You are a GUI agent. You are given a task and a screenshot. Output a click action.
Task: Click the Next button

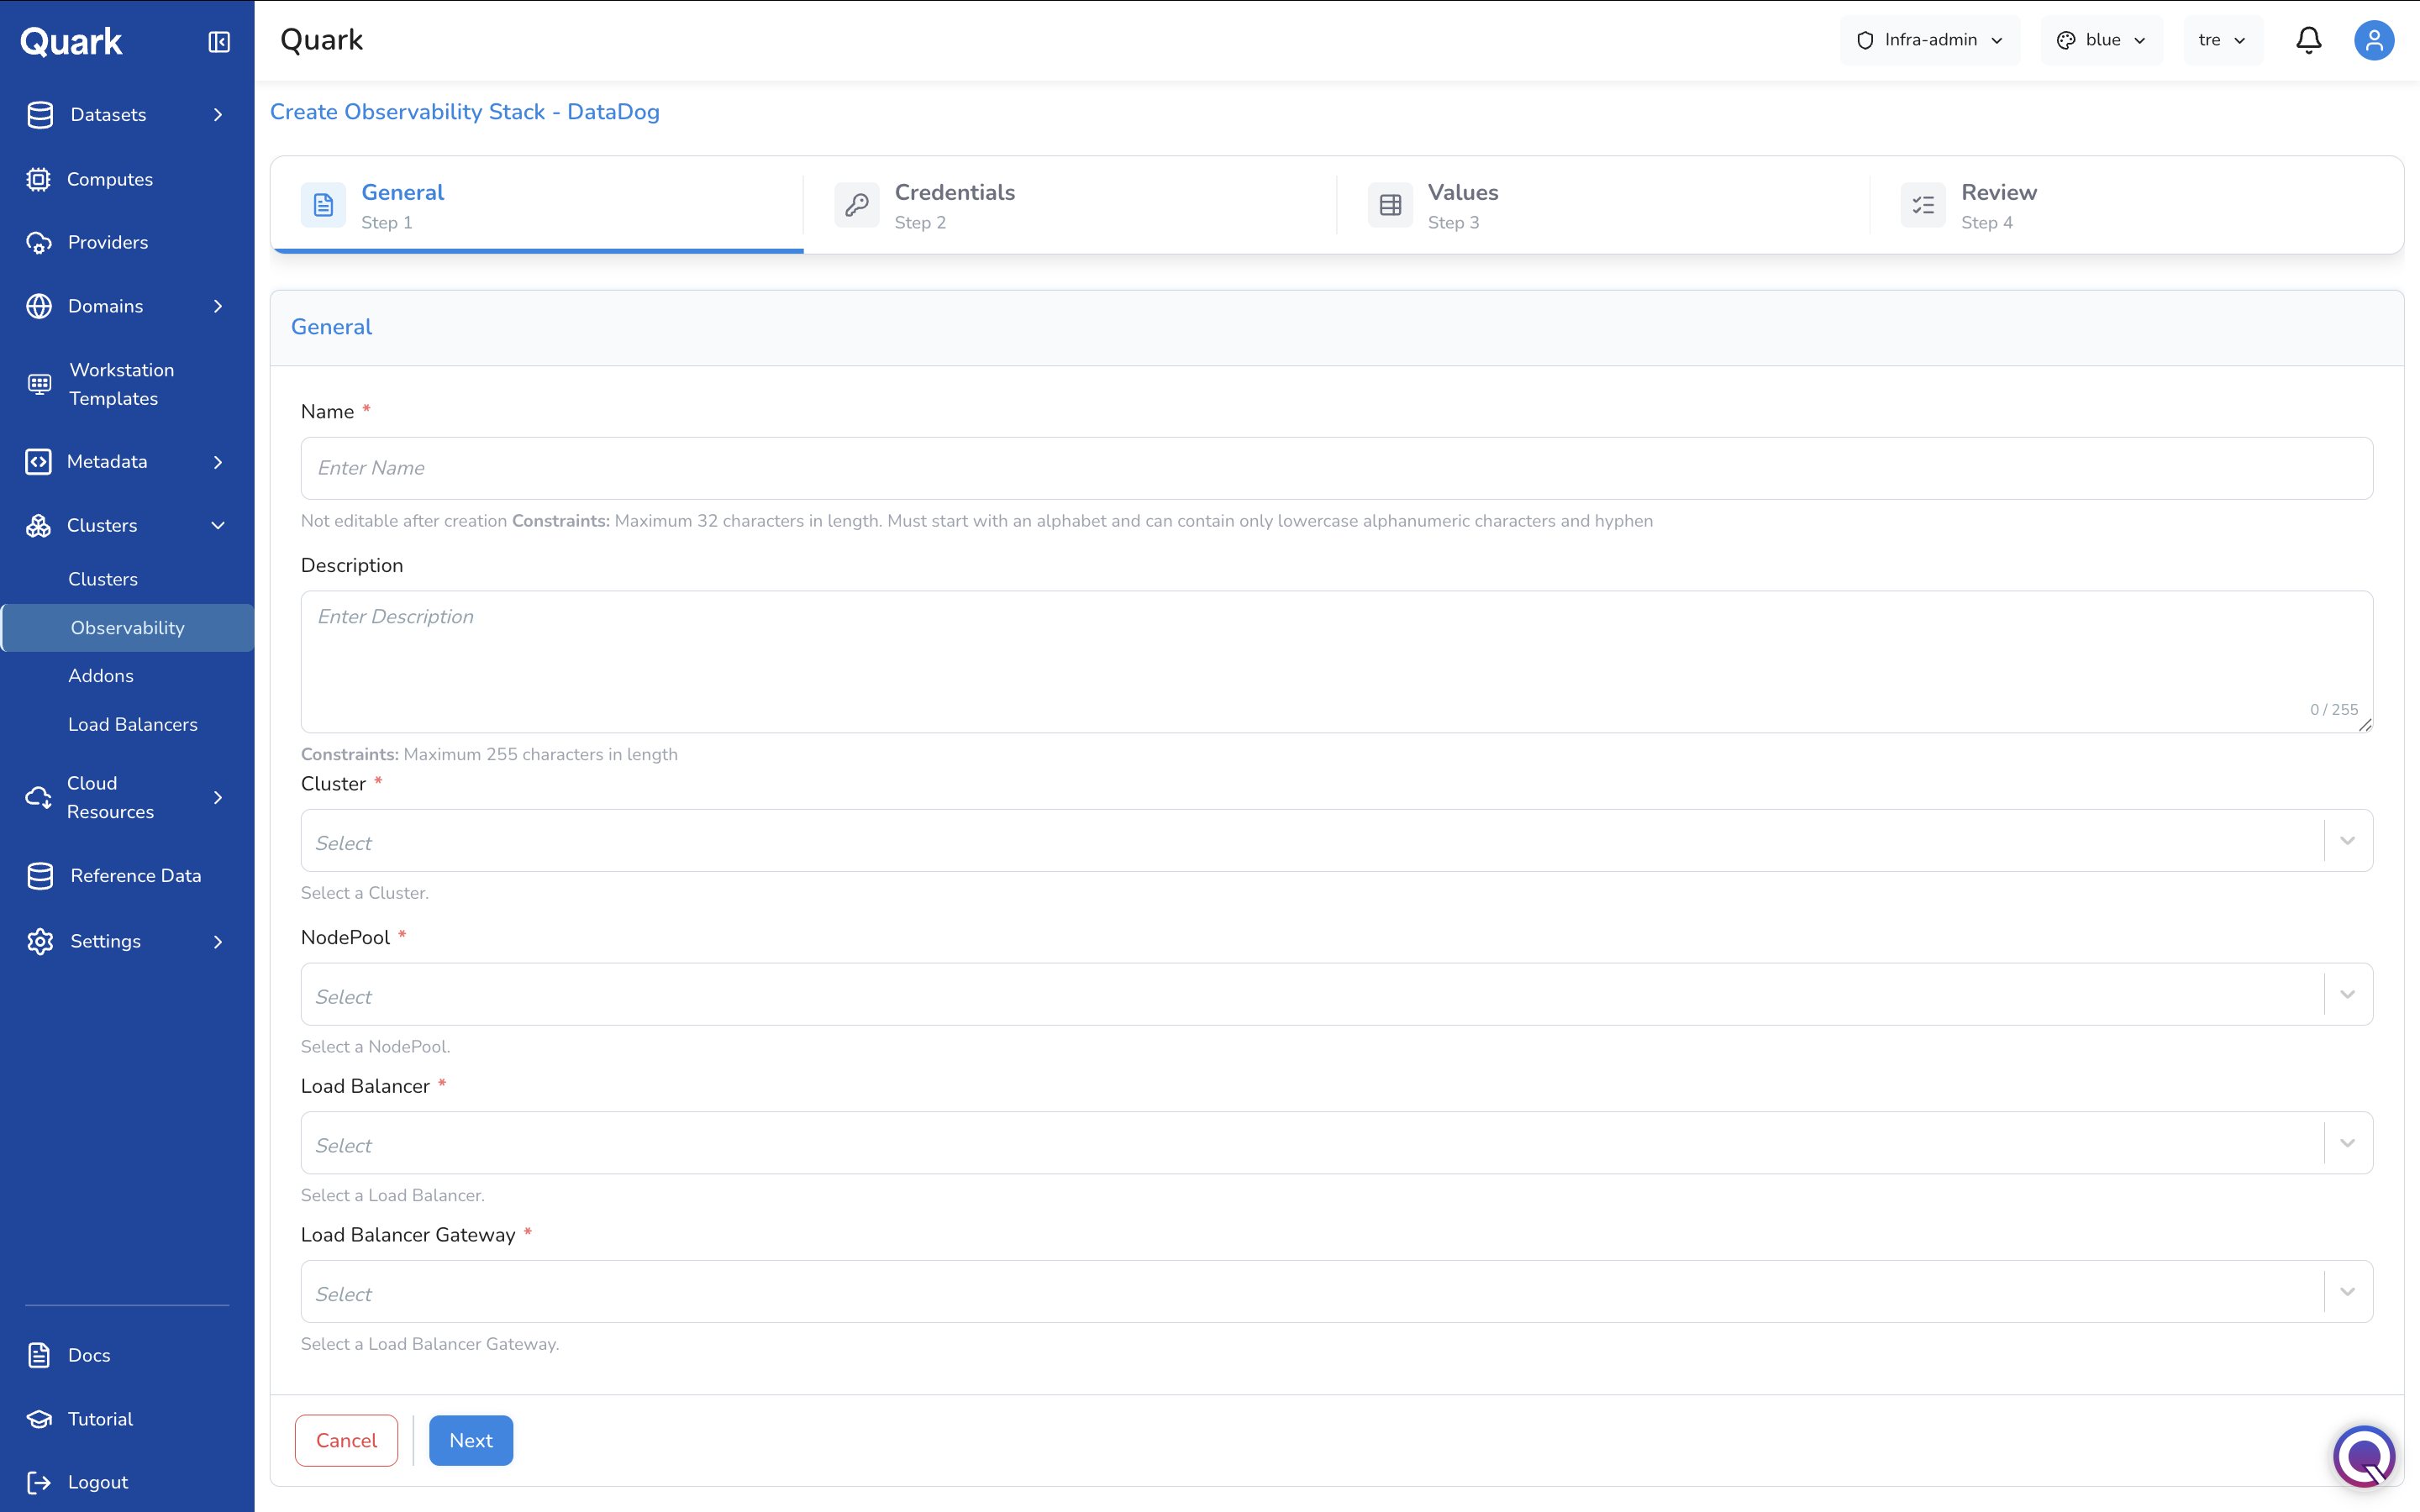click(471, 1440)
